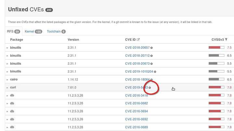Expand the db row for CVE-2016-0689
The height and width of the screenshot is (131, 234).
pos(7,127)
